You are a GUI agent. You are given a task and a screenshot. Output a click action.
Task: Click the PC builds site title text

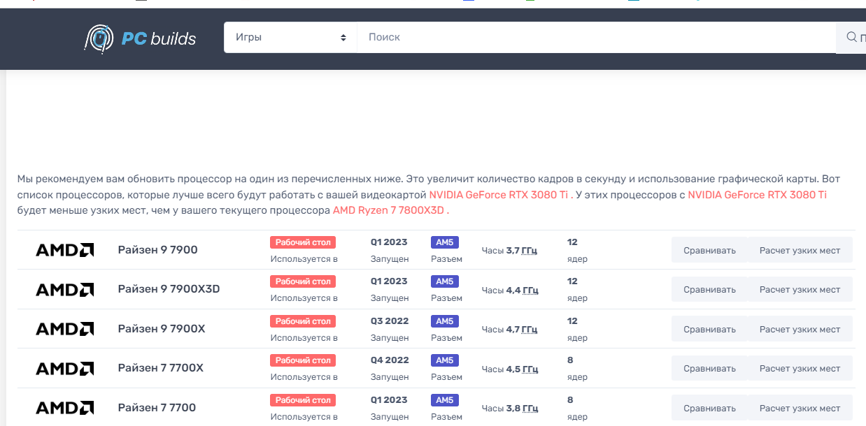[x=159, y=38]
